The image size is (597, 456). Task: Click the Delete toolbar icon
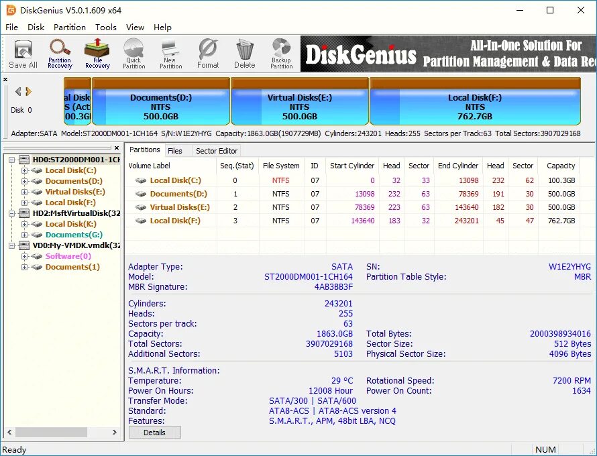coord(244,54)
